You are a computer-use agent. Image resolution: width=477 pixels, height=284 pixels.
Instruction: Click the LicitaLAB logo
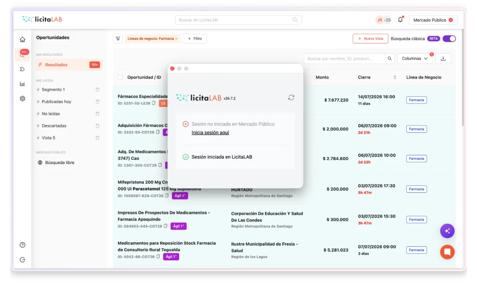[42, 20]
